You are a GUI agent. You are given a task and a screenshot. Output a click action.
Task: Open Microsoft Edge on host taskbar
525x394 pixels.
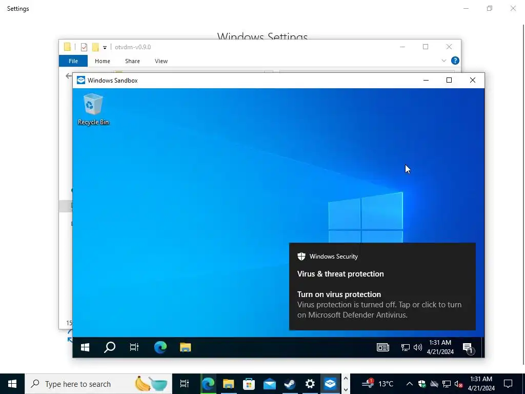pyautogui.click(x=208, y=384)
